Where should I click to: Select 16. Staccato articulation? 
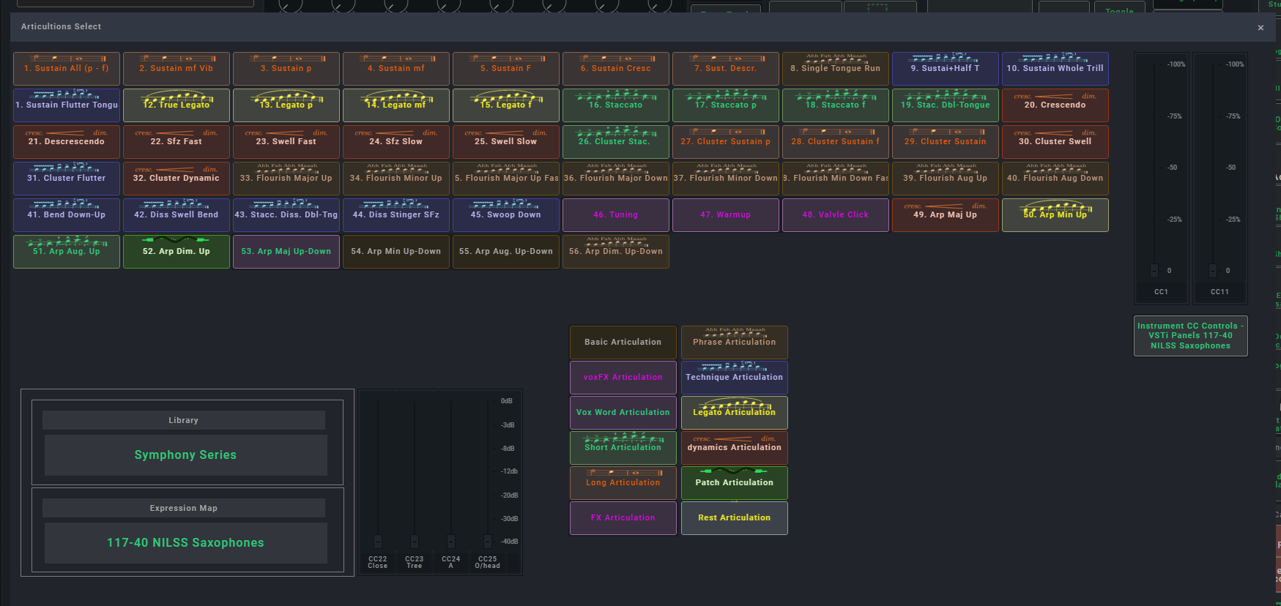616,105
